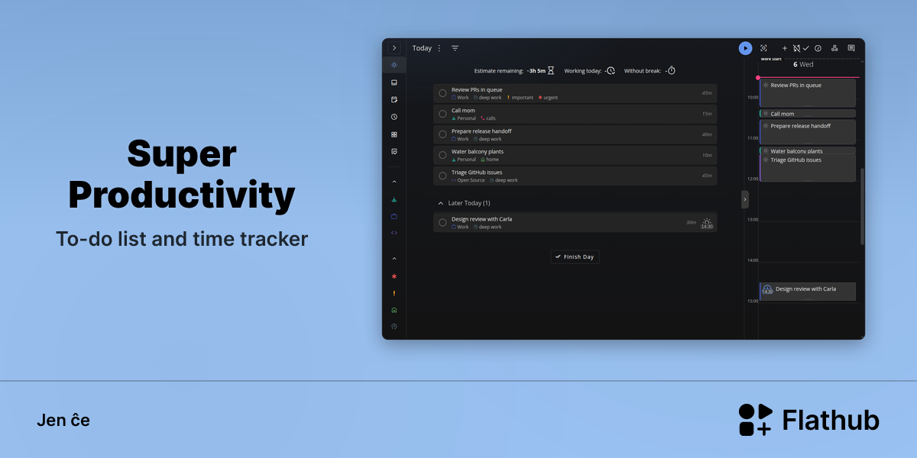Click the important tag on Review PRs task
This screenshot has height=458, width=917.
pyautogui.click(x=520, y=98)
